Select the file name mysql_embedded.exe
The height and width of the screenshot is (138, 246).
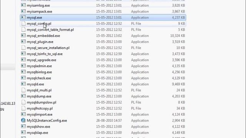click(x=43, y=36)
